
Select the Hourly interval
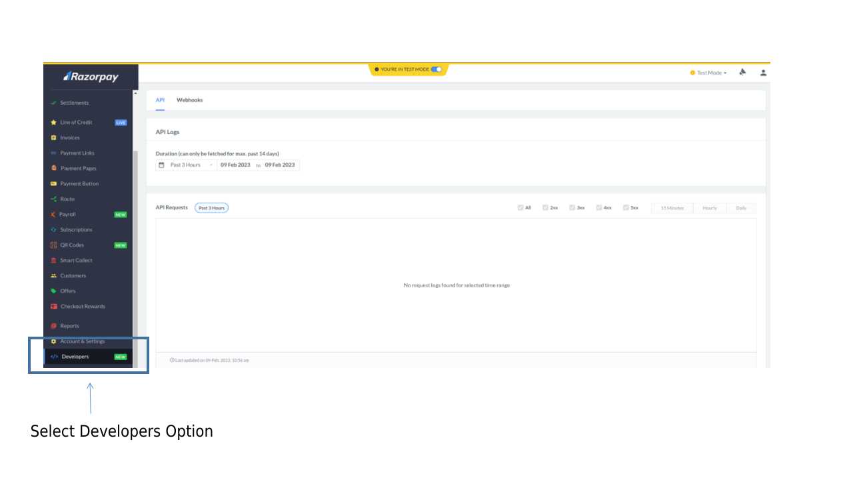[x=710, y=208]
